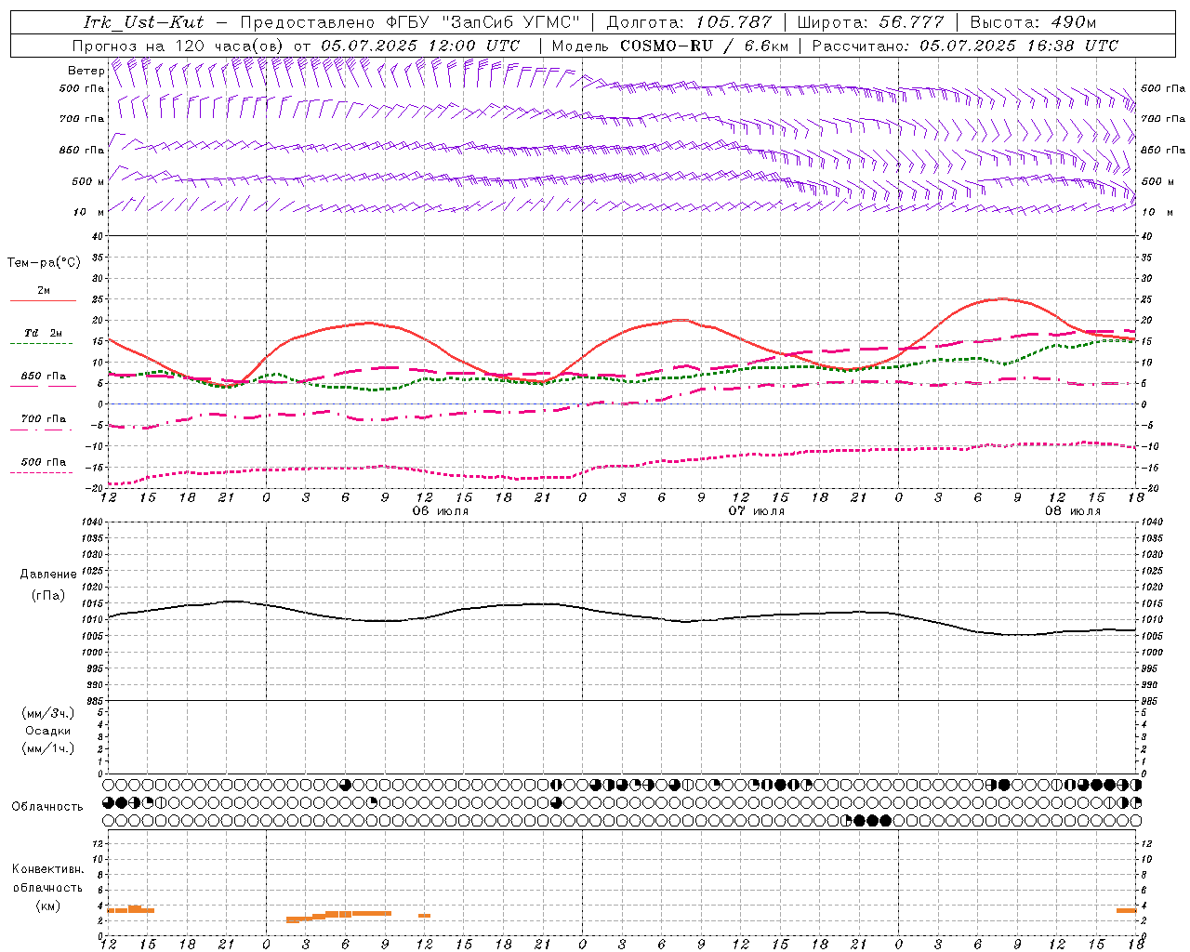1190x952 pixels.
Task: Click the (мм/1ч.) precipitation unit label
Action: pyautogui.click(x=47, y=748)
